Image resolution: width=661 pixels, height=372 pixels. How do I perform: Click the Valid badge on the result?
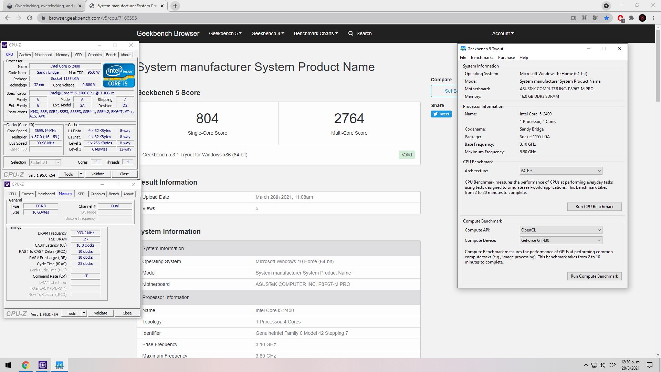click(407, 155)
